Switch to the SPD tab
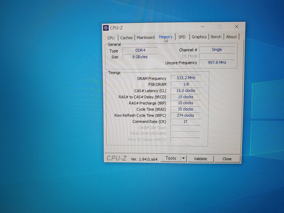Viewport: 284px width, 213px height. (x=182, y=37)
